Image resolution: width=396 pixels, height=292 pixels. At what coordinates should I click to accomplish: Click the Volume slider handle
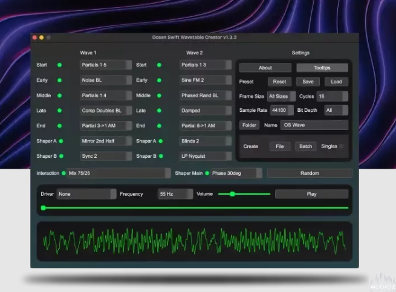click(x=232, y=194)
